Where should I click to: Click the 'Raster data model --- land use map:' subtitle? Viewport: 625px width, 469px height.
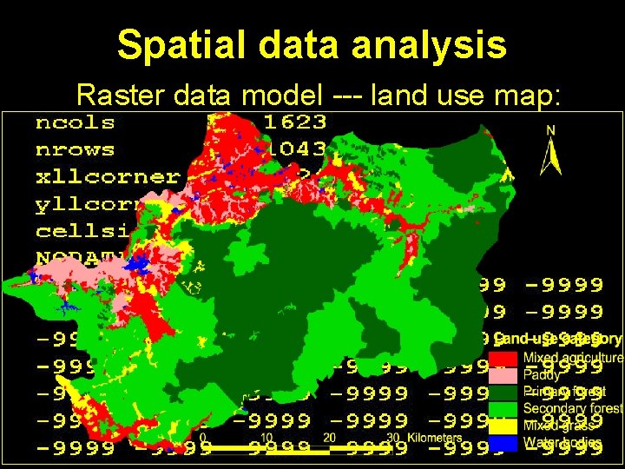click(318, 95)
